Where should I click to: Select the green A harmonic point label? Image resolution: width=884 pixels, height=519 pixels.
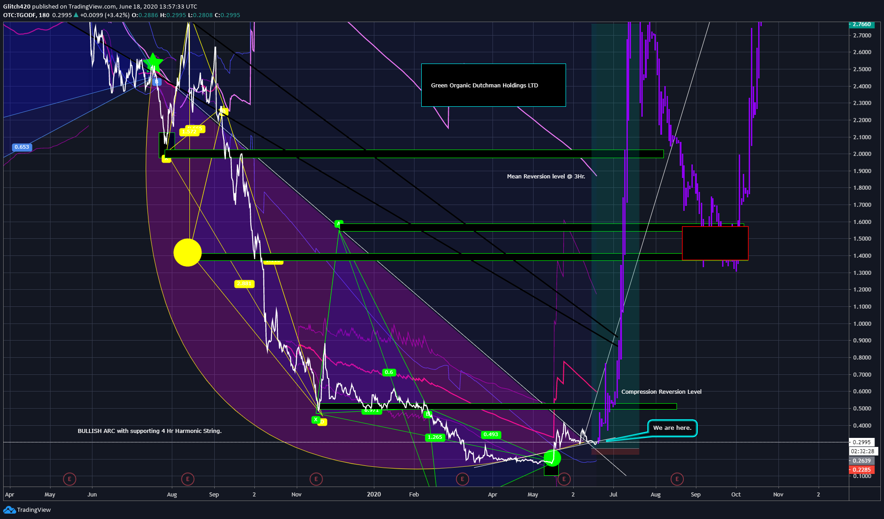[x=339, y=223]
